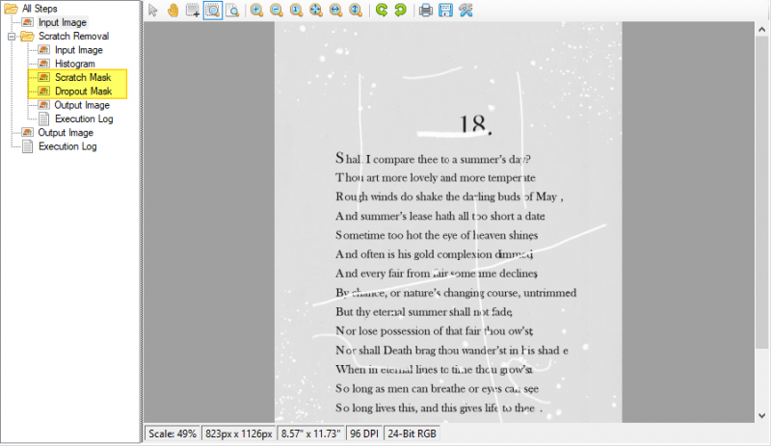Choose the rectangle selection tool
This screenshot has width=771, height=446.
click(x=193, y=11)
